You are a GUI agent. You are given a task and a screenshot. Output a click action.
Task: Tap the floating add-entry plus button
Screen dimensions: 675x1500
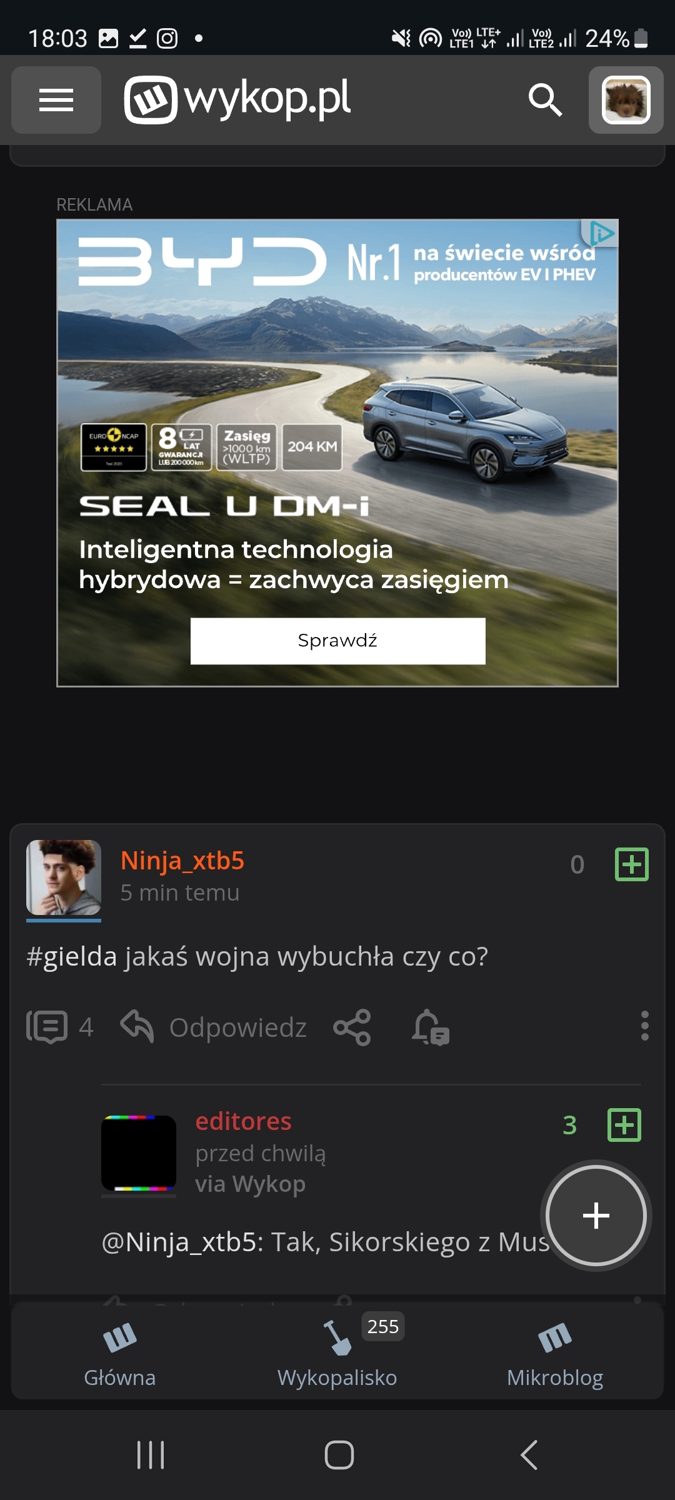(x=596, y=1216)
